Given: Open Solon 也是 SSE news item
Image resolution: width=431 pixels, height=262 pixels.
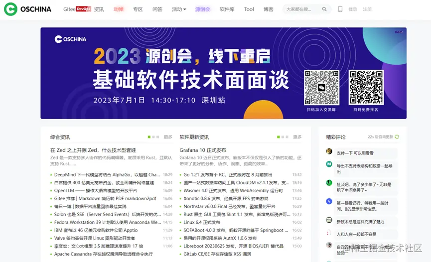Looking at the screenshot, I should 108,215.
